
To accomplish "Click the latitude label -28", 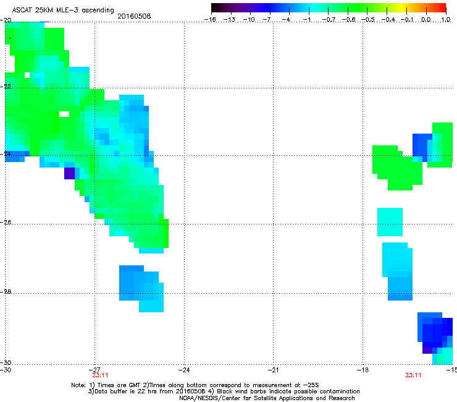I will click(x=6, y=292).
